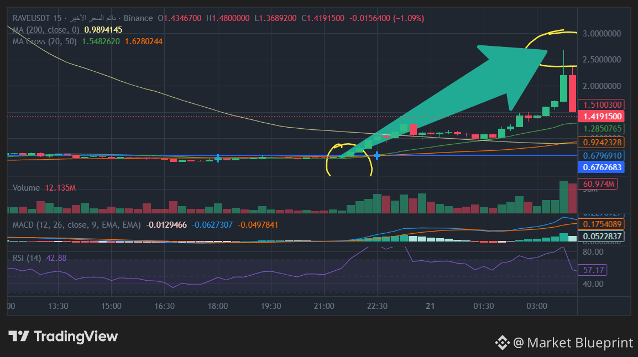Click the 22:30 time axis label
Viewport: 638px width, 357px height.
(x=377, y=306)
